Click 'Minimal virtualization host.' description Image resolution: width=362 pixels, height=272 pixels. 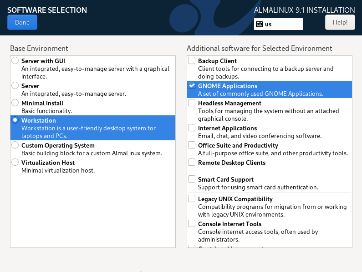(58, 170)
